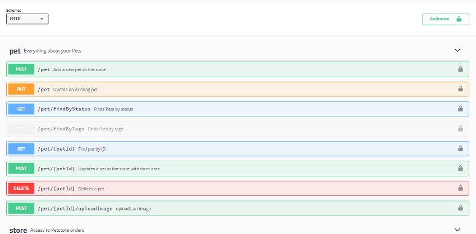Click lock icon on POST /pet/{petId} form data row
The width and height of the screenshot is (476, 234).
click(x=460, y=169)
